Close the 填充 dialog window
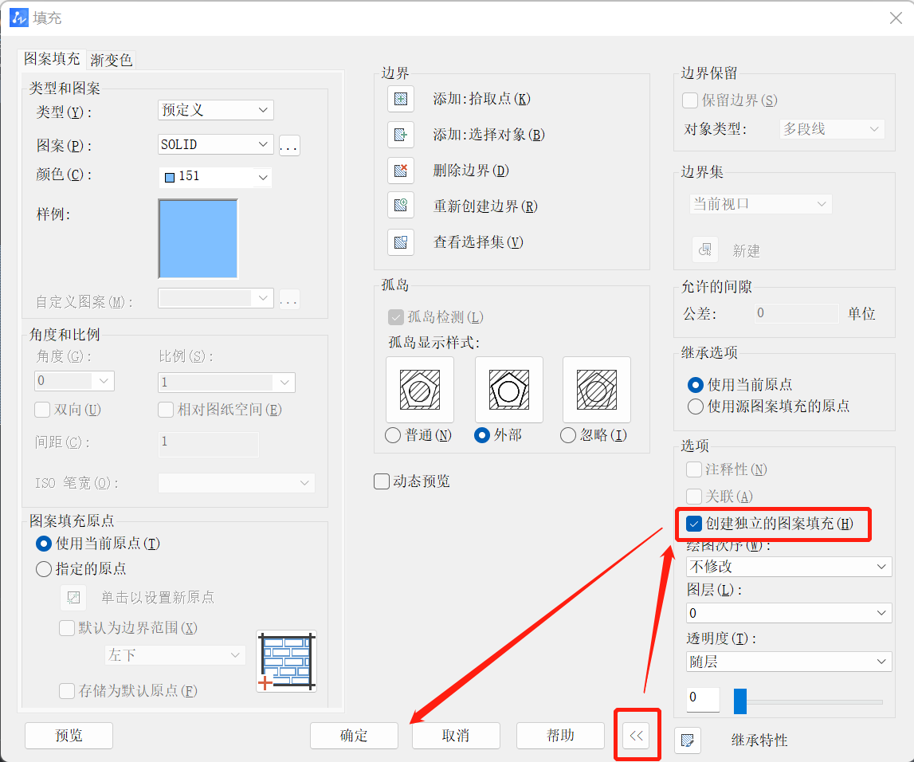Image resolution: width=914 pixels, height=762 pixels. (896, 18)
